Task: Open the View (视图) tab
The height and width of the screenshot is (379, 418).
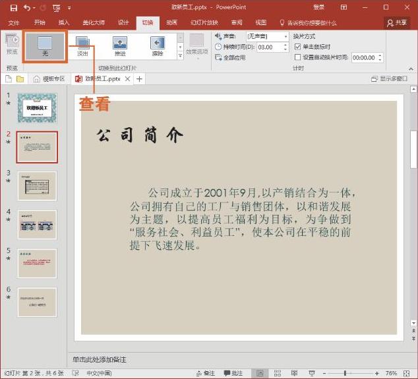Action: coord(260,22)
